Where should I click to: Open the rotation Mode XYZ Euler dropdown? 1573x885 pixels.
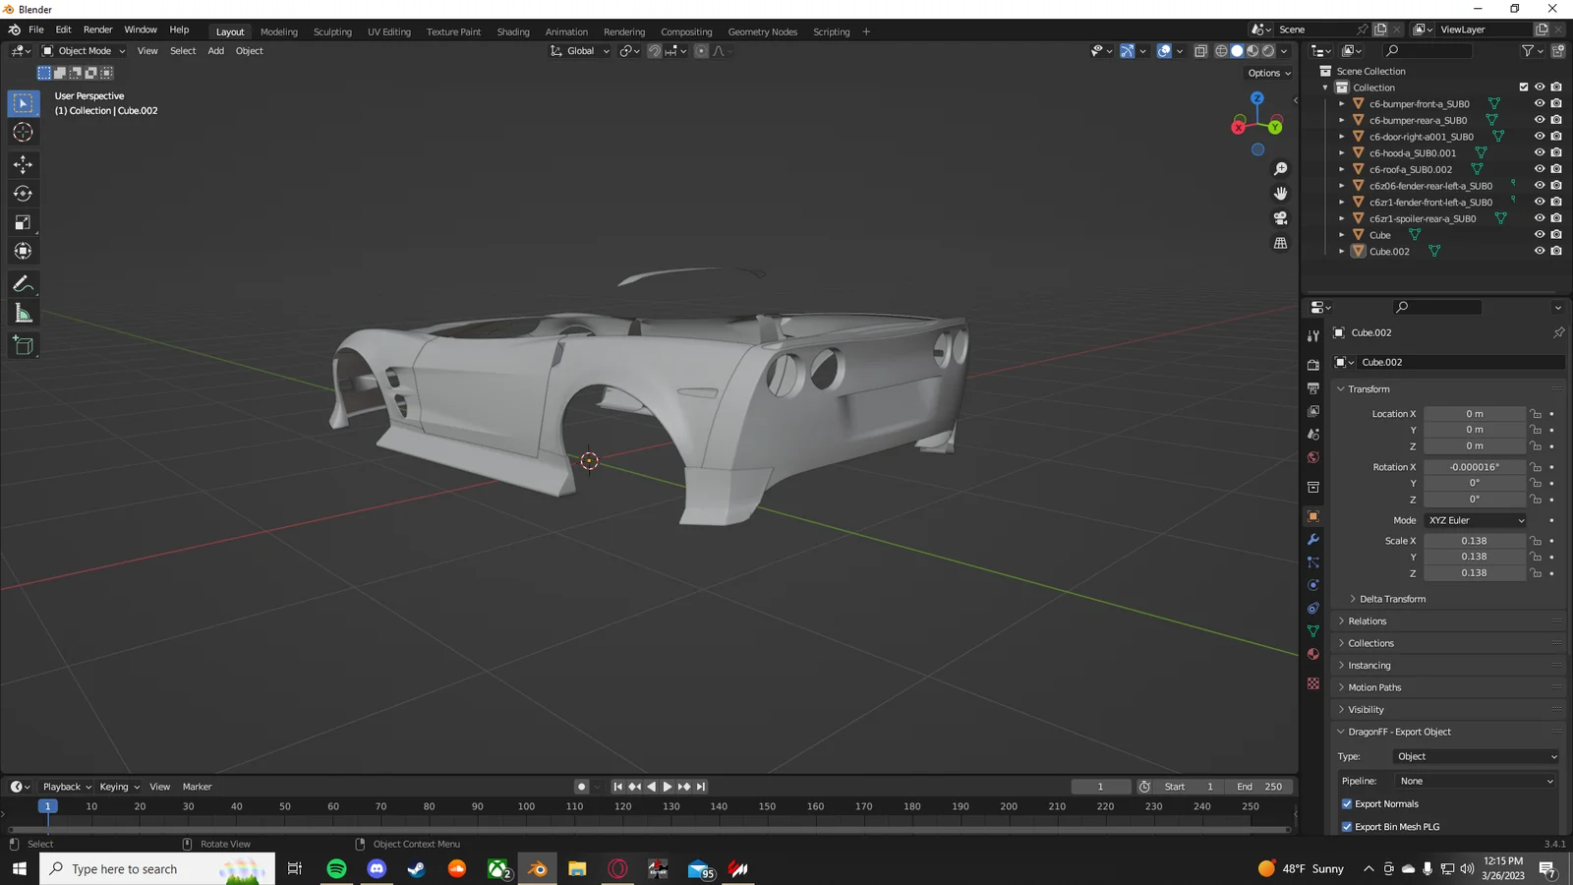1475,520
